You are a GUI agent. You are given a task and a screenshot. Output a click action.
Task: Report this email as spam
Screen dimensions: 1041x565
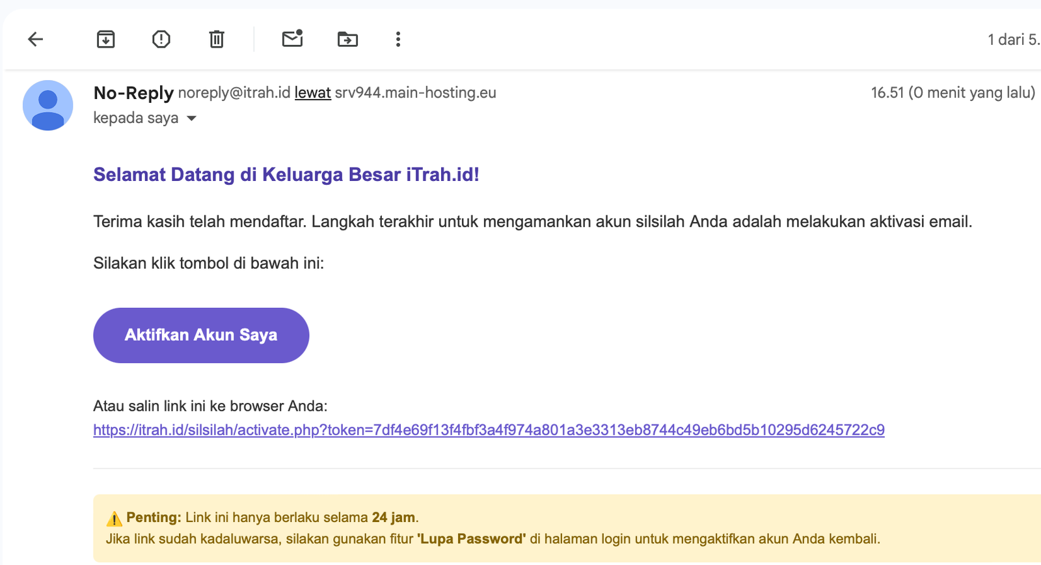(161, 40)
